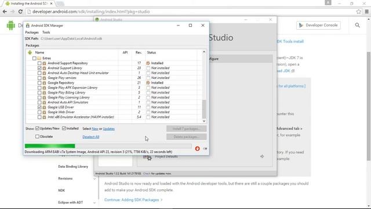Check Android Support Repository checkbox

click(x=39, y=63)
